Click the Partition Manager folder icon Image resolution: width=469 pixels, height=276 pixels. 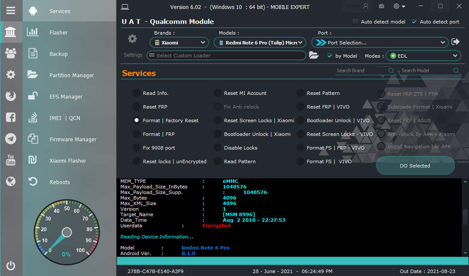tap(32, 74)
